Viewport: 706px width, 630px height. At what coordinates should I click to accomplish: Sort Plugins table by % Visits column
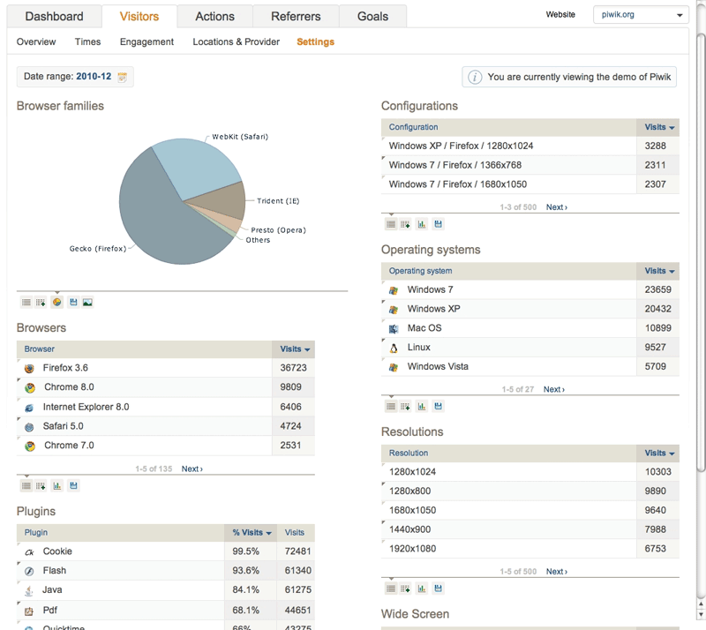(251, 533)
